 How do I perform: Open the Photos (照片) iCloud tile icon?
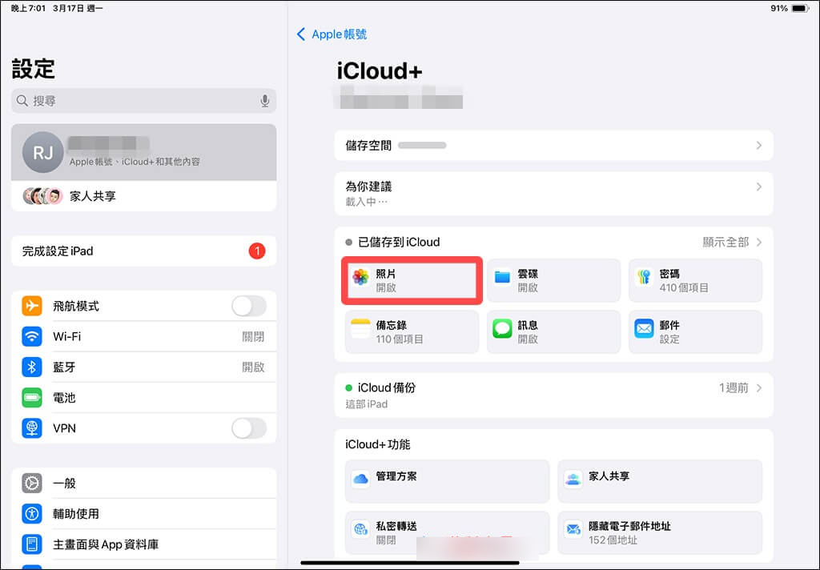tap(360, 278)
